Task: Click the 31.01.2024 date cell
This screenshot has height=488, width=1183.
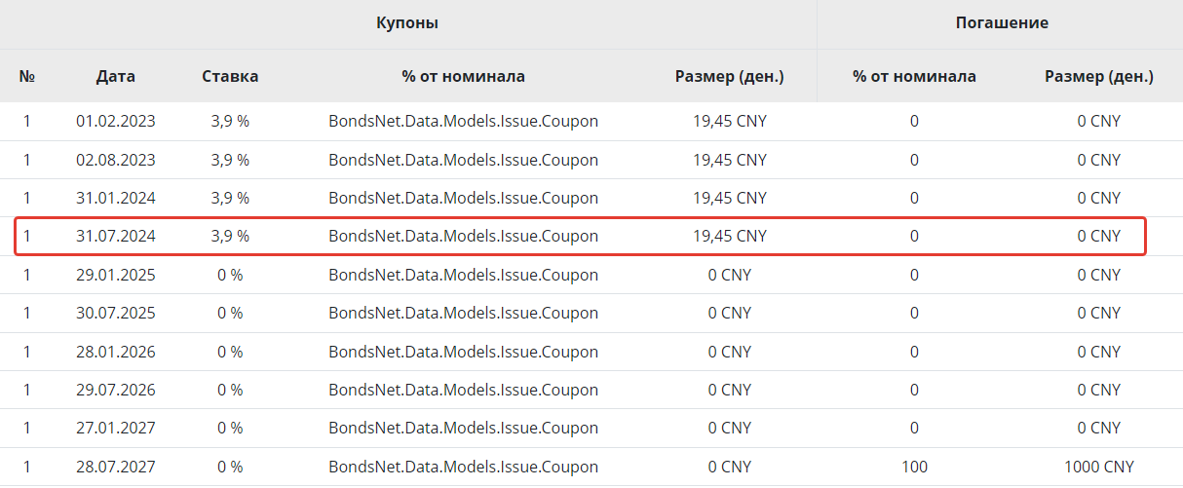Action: (x=116, y=198)
